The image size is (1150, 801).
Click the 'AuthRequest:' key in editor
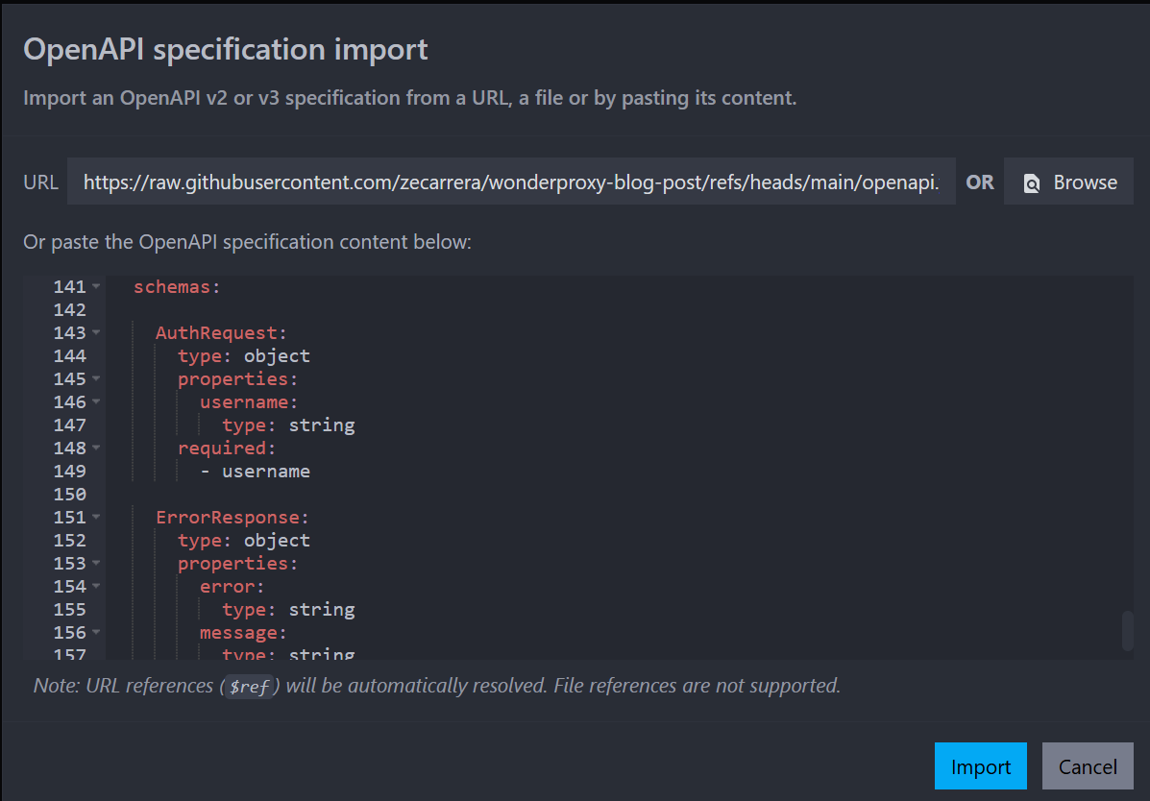(221, 333)
